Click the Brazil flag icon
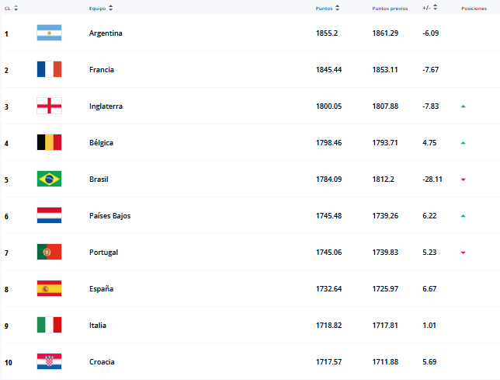 [x=49, y=179]
